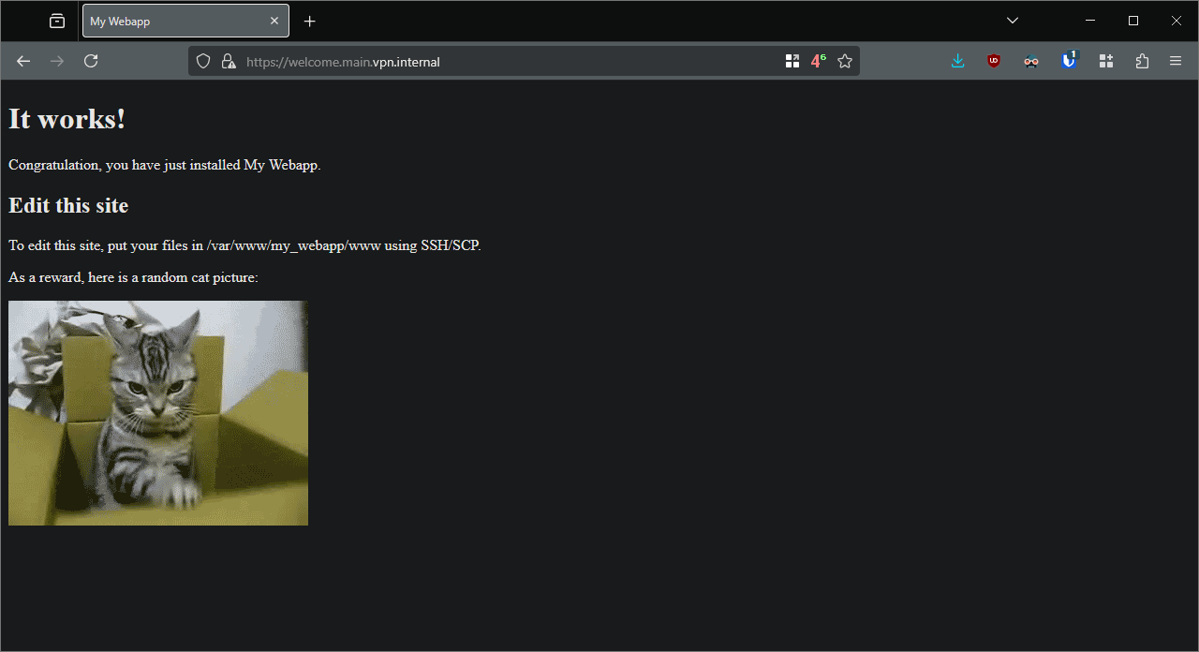
Task: Bookmark this page with the star
Action: [845, 62]
